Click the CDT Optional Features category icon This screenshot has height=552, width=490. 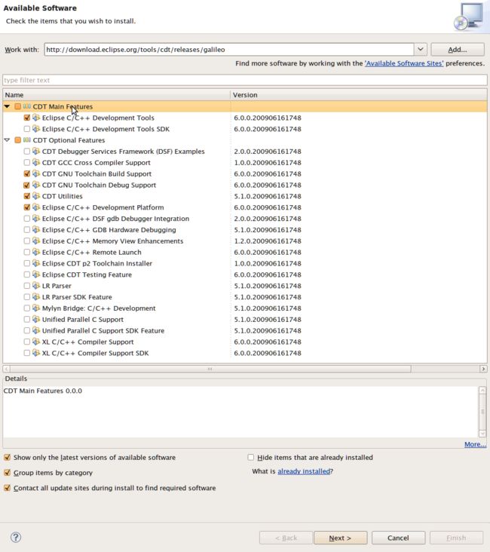click(x=27, y=140)
